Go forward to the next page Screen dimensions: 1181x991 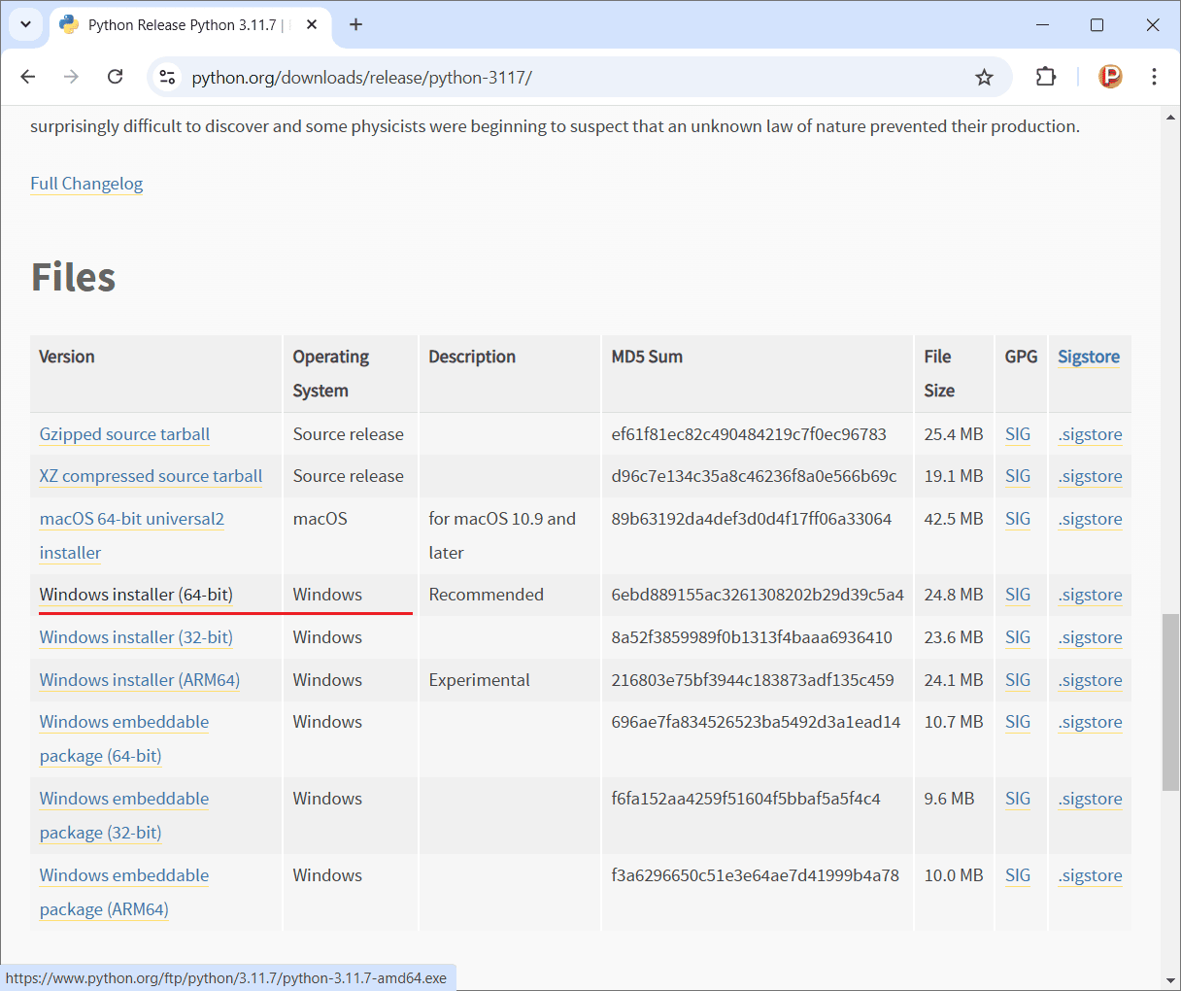(x=71, y=77)
